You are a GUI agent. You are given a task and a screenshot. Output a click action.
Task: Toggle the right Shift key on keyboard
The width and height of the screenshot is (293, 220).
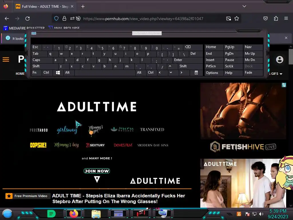[x=190, y=66]
